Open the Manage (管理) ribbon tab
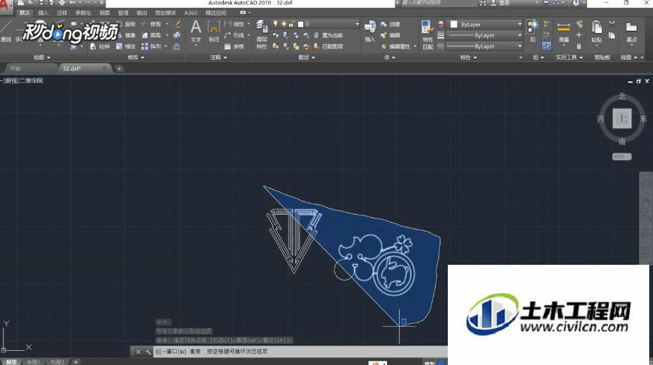Viewport: 653px width, 365px height. coord(123,13)
